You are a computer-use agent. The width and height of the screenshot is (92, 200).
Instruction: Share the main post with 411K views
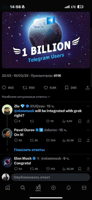87,88
